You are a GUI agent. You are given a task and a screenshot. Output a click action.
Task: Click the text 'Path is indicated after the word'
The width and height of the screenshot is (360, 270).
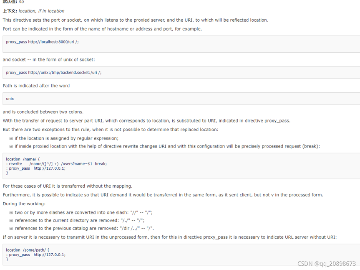click(x=36, y=86)
